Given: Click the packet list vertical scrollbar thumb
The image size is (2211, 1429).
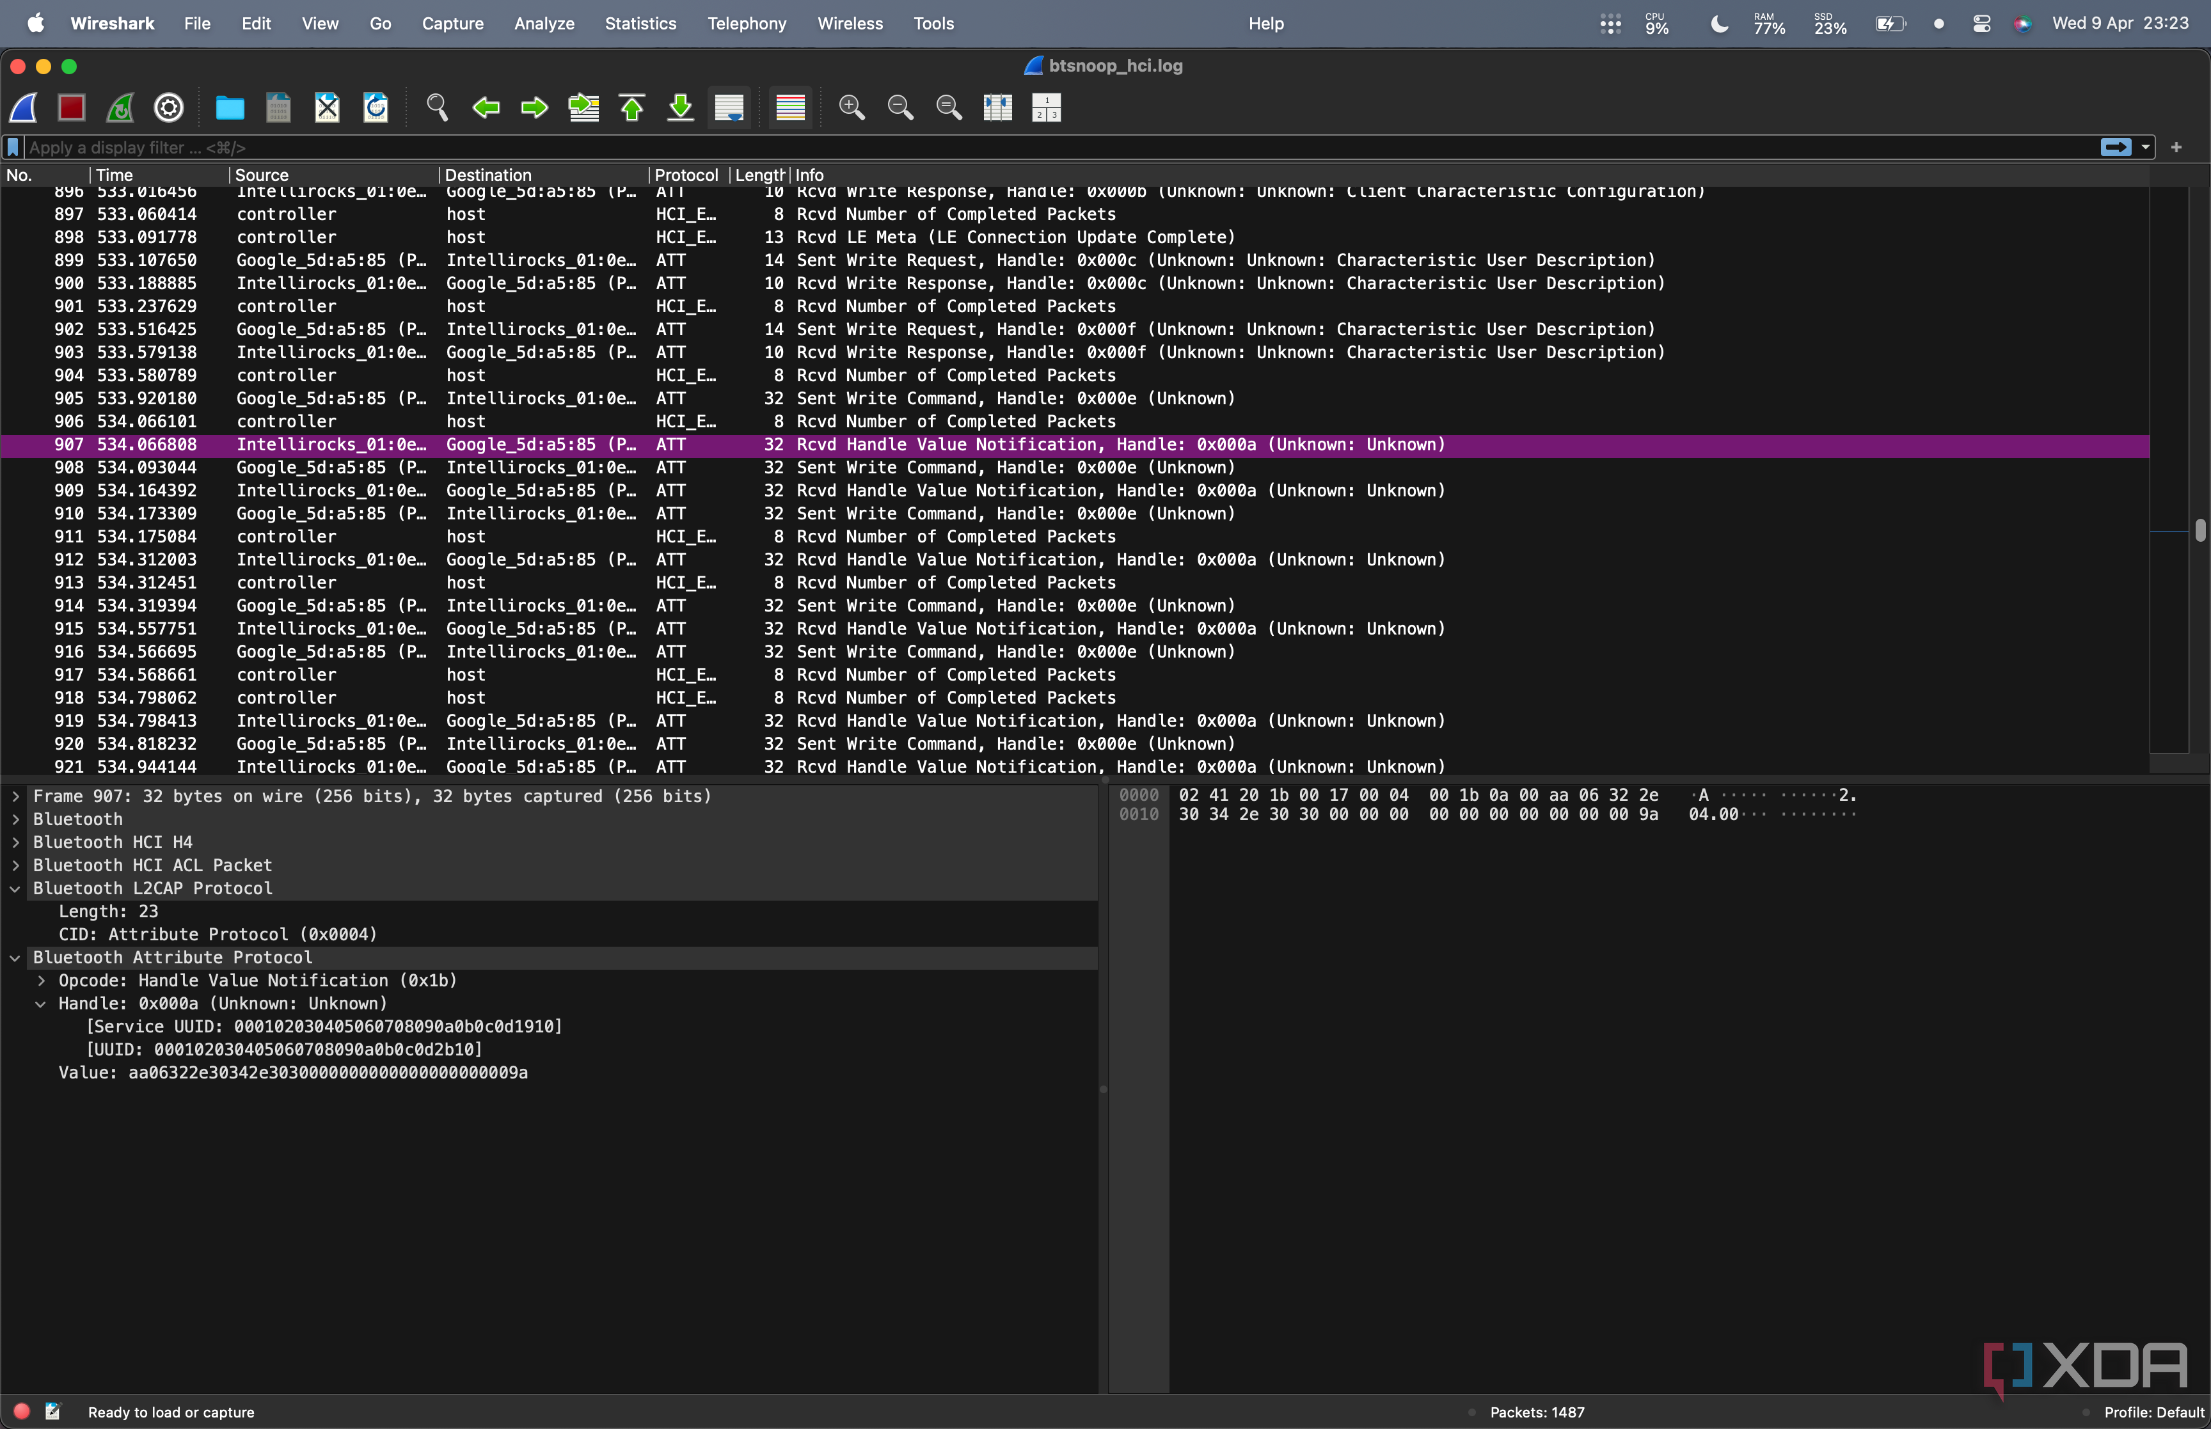Looking at the screenshot, I should [x=2200, y=531].
